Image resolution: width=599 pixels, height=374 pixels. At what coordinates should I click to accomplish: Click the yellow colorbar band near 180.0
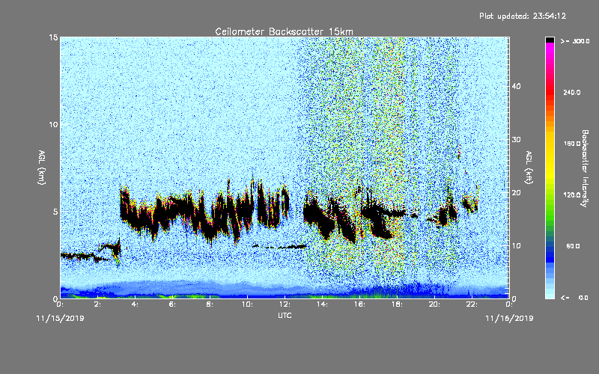point(550,144)
